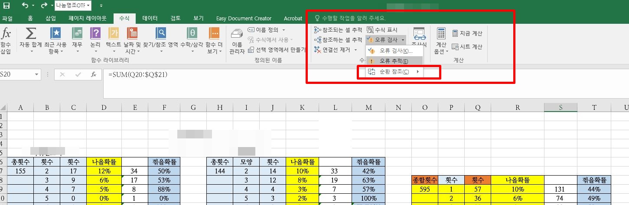The height and width of the screenshot is (205, 629).
Task: Click the Save icon in quick access toolbar
Action: pyautogui.click(x=6, y=6)
